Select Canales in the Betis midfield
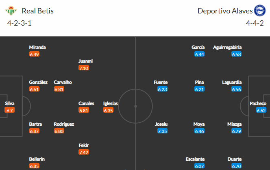The height and width of the screenshot is (170, 270). [x=86, y=103]
